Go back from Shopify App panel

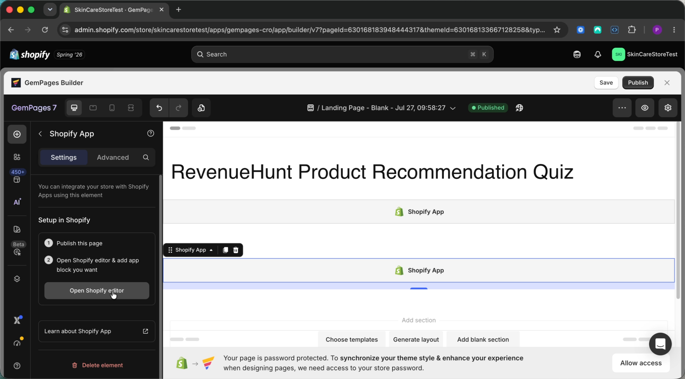40,134
